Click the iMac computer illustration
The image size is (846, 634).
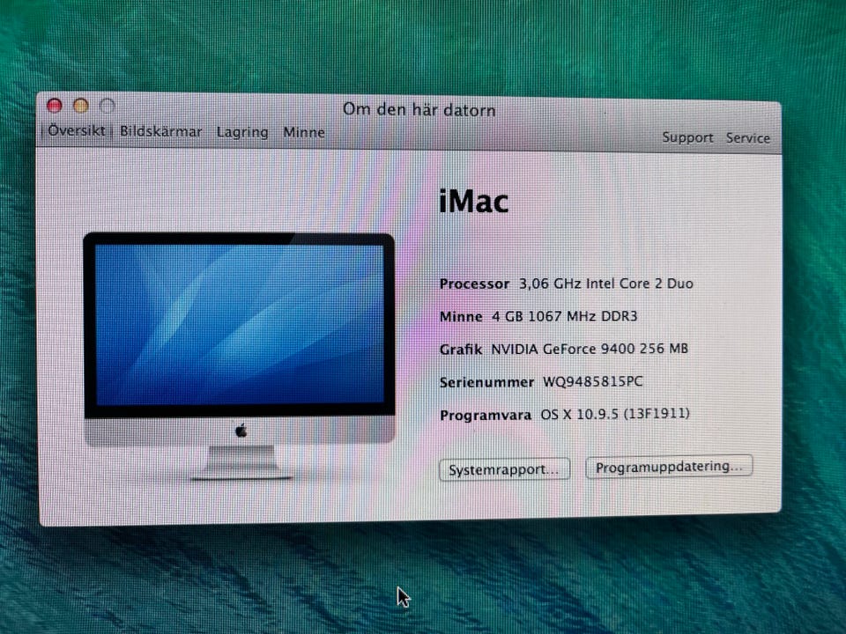tap(240, 357)
